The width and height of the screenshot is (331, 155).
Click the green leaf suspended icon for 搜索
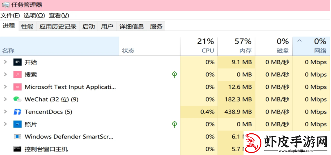tap(174, 75)
